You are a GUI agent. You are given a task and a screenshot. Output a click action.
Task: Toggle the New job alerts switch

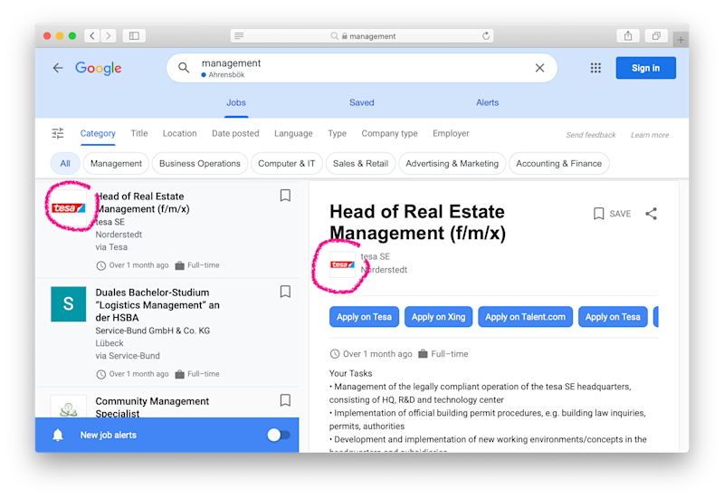pos(279,435)
